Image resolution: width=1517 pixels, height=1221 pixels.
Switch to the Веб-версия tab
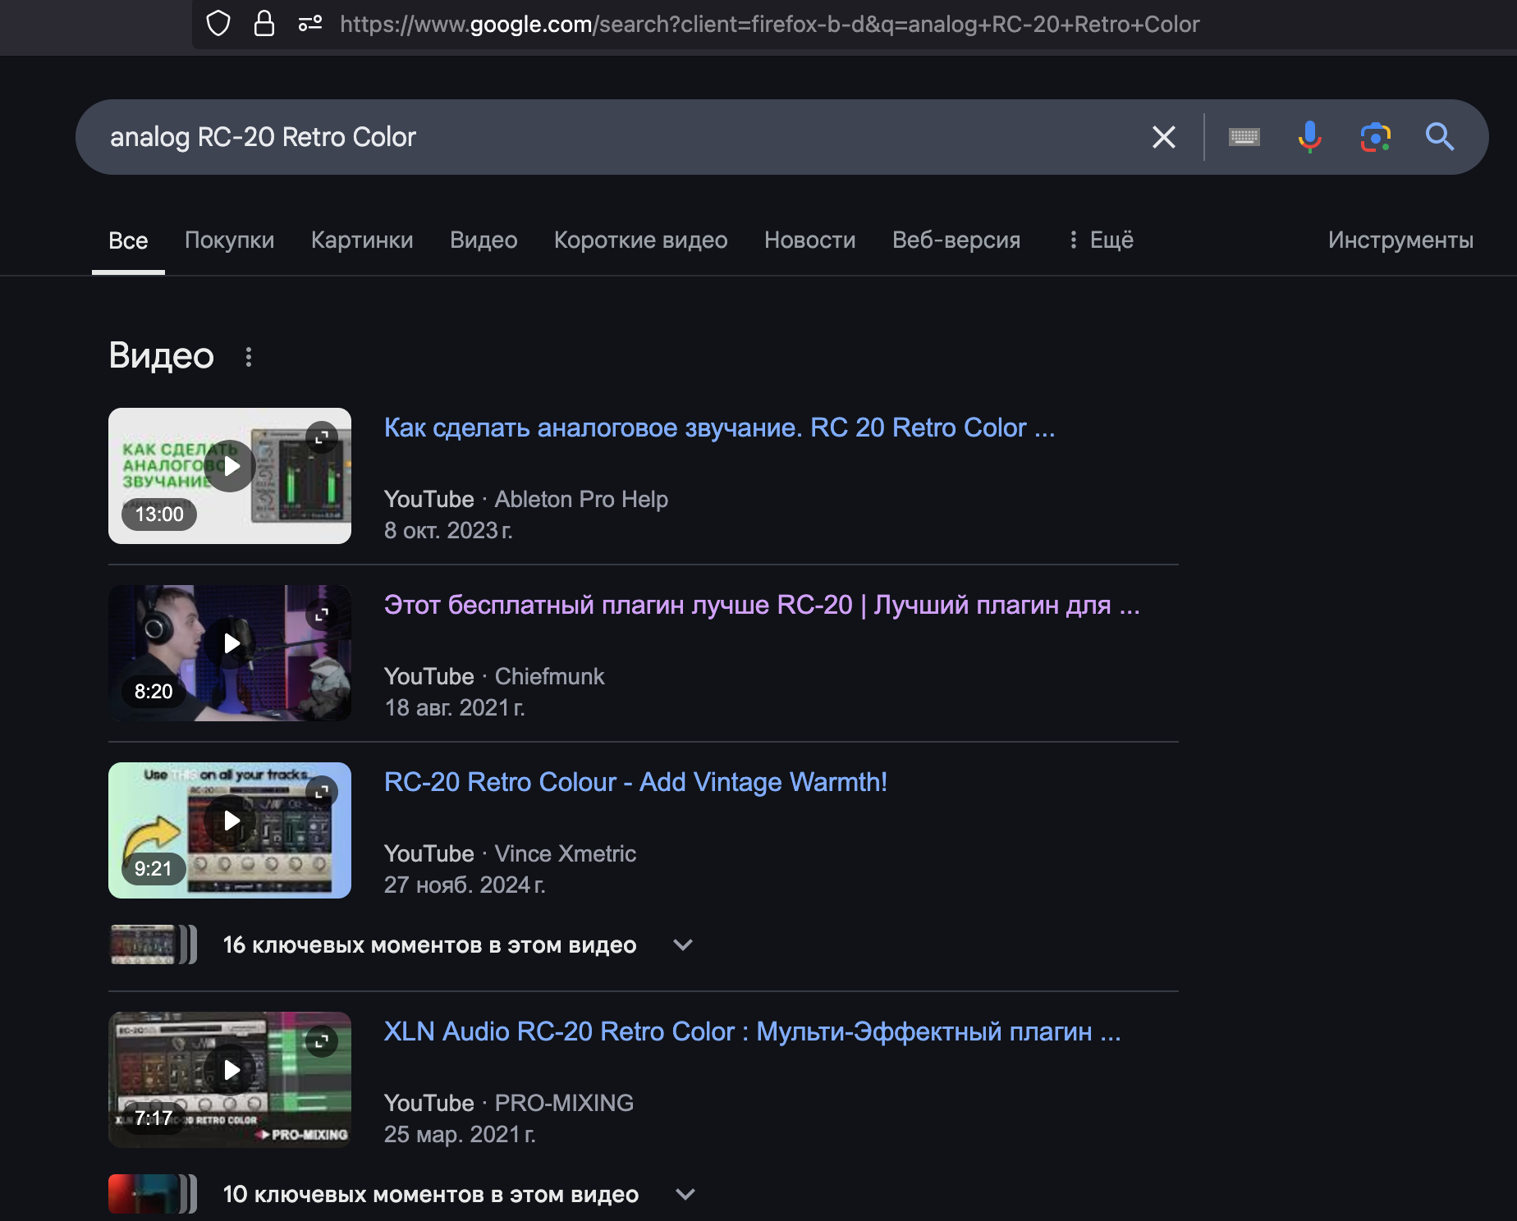pos(956,240)
